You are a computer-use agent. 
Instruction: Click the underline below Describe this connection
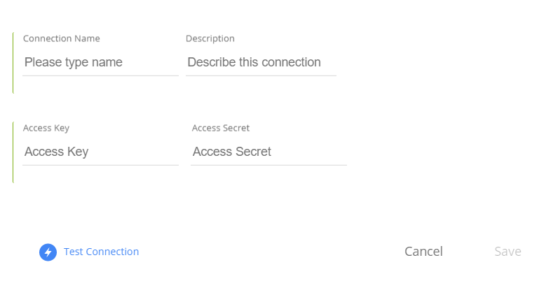point(261,75)
